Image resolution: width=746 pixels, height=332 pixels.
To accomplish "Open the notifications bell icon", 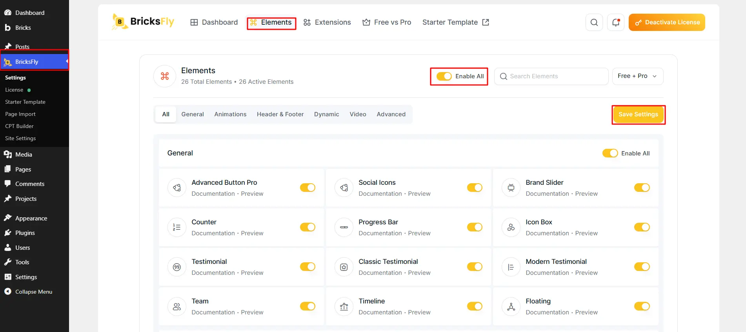I will point(616,22).
